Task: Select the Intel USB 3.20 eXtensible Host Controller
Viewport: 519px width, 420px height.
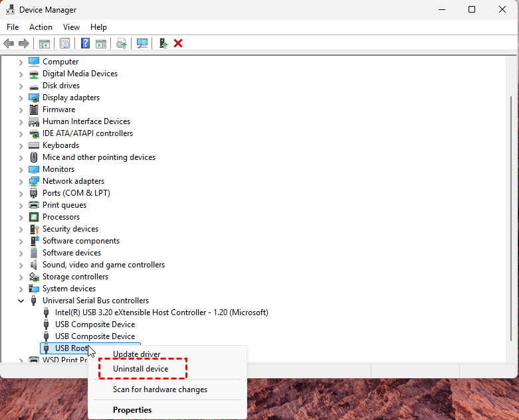Action: pyautogui.click(x=161, y=313)
